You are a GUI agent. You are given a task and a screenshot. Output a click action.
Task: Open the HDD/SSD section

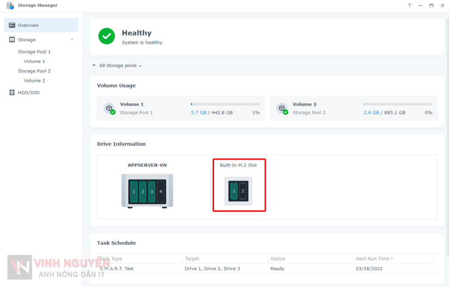coord(29,93)
